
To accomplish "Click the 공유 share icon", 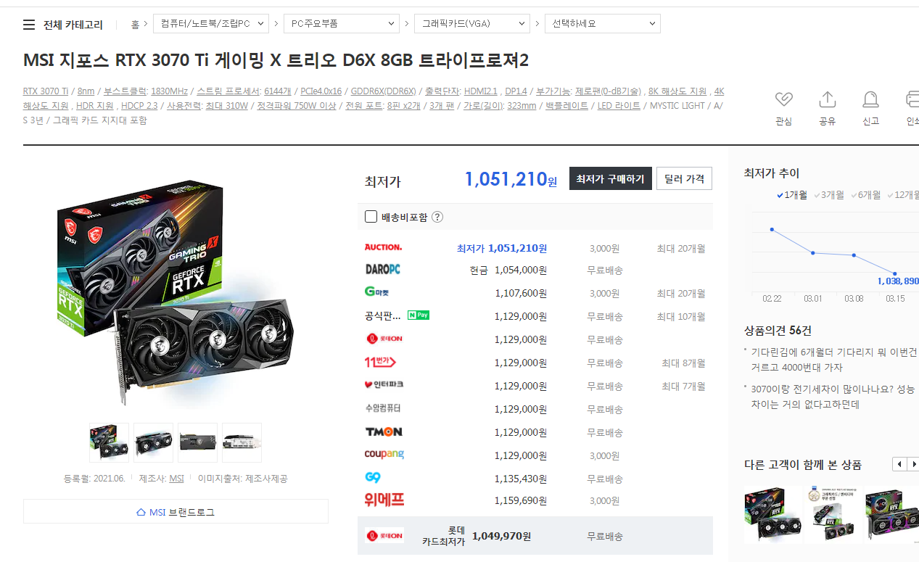I will (x=827, y=100).
